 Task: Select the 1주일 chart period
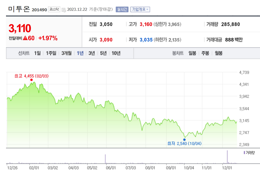click(51, 53)
